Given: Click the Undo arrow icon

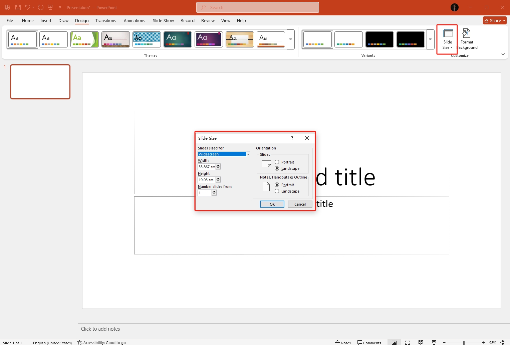Looking at the screenshot, I should pyautogui.click(x=27, y=7).
